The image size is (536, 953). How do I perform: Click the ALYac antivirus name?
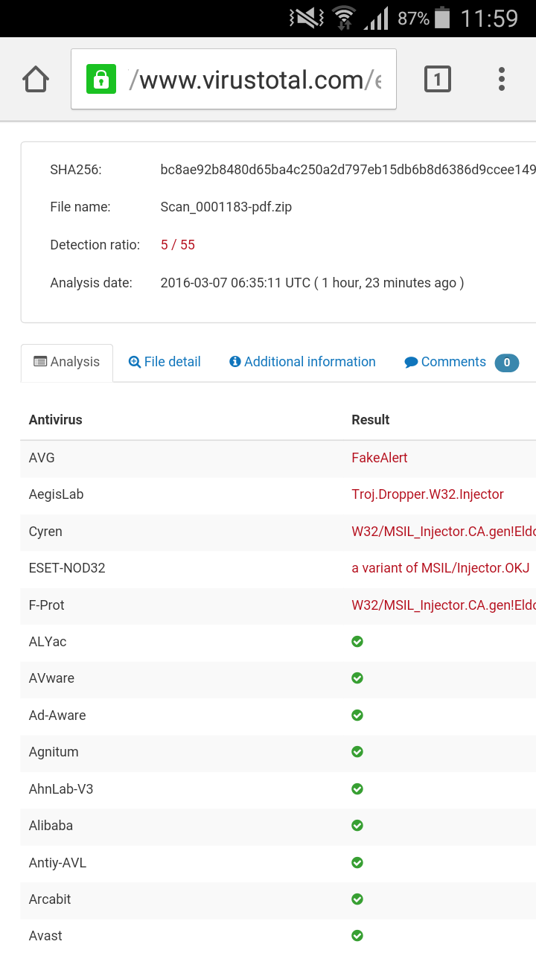pos(48,642)
